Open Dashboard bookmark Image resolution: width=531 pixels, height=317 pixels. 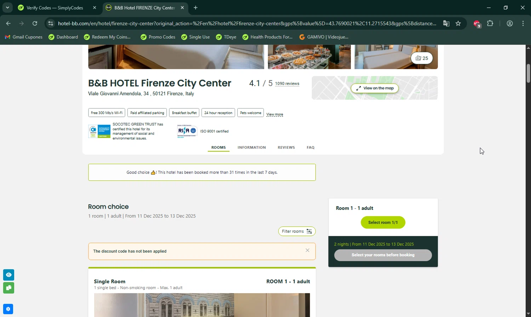pyautogui.click(x=63, y=37)
